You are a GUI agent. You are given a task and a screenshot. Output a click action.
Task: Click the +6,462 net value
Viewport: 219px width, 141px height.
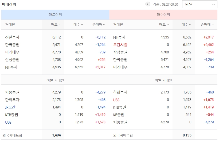click(x=209, y=45)
